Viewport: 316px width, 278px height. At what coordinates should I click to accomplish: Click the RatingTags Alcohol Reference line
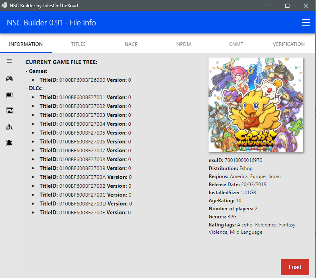pos(252,228)
